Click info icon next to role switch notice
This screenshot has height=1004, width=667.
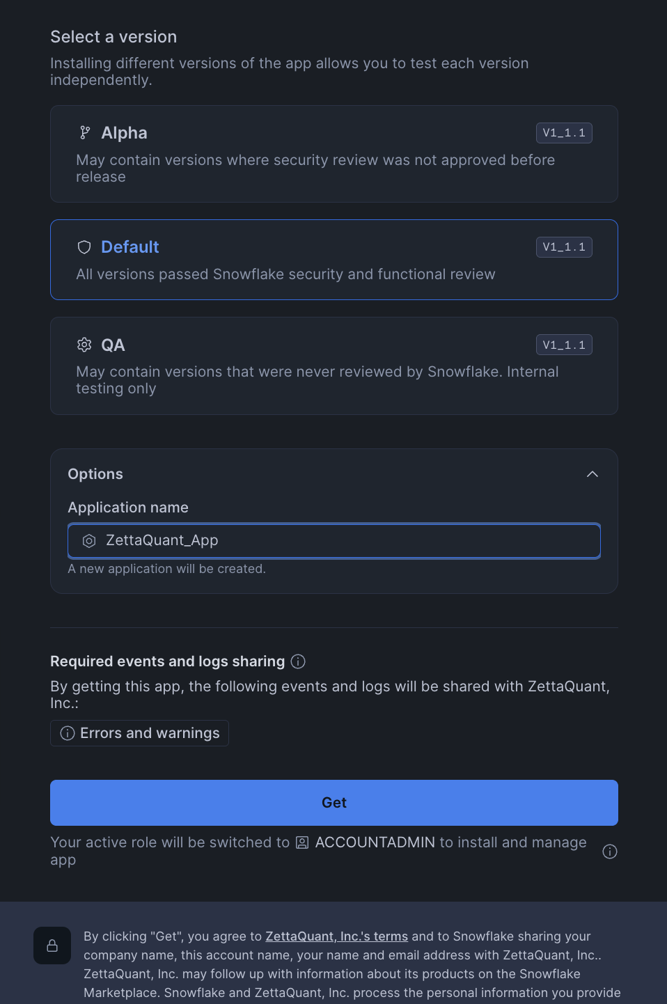[610, 852]
